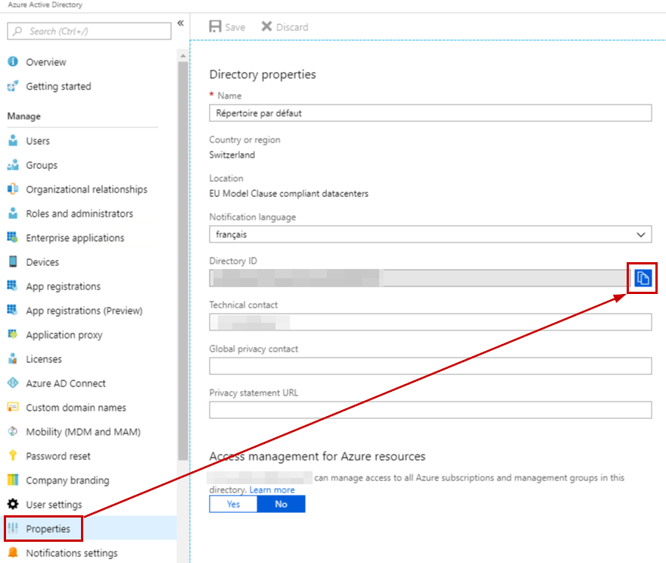The height and width of the screenshot is (563, 666).
Task: Click the Technical contact field
Action: point(431,322)
